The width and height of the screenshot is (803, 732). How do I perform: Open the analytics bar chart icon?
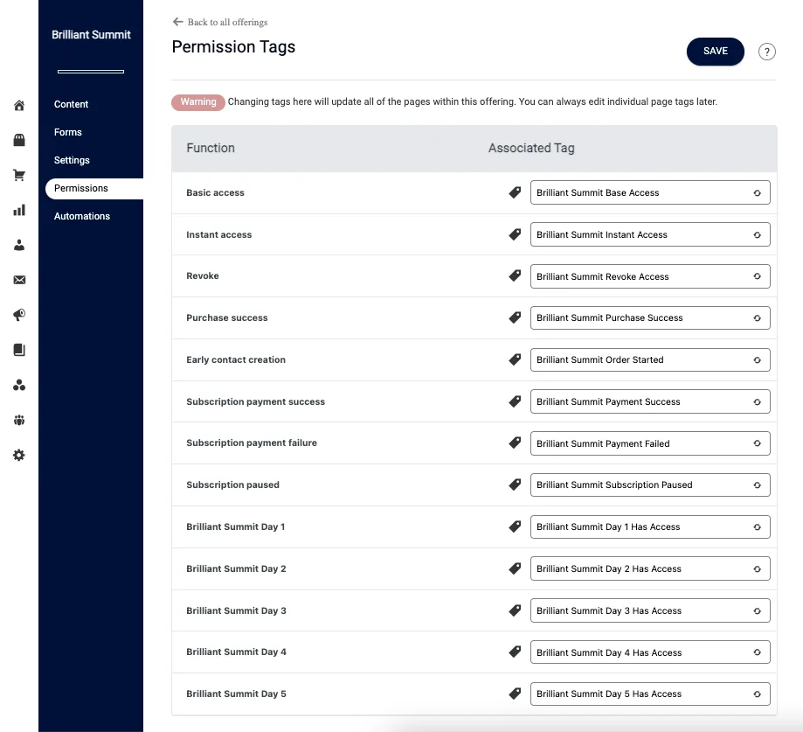(x=18, y=210)
